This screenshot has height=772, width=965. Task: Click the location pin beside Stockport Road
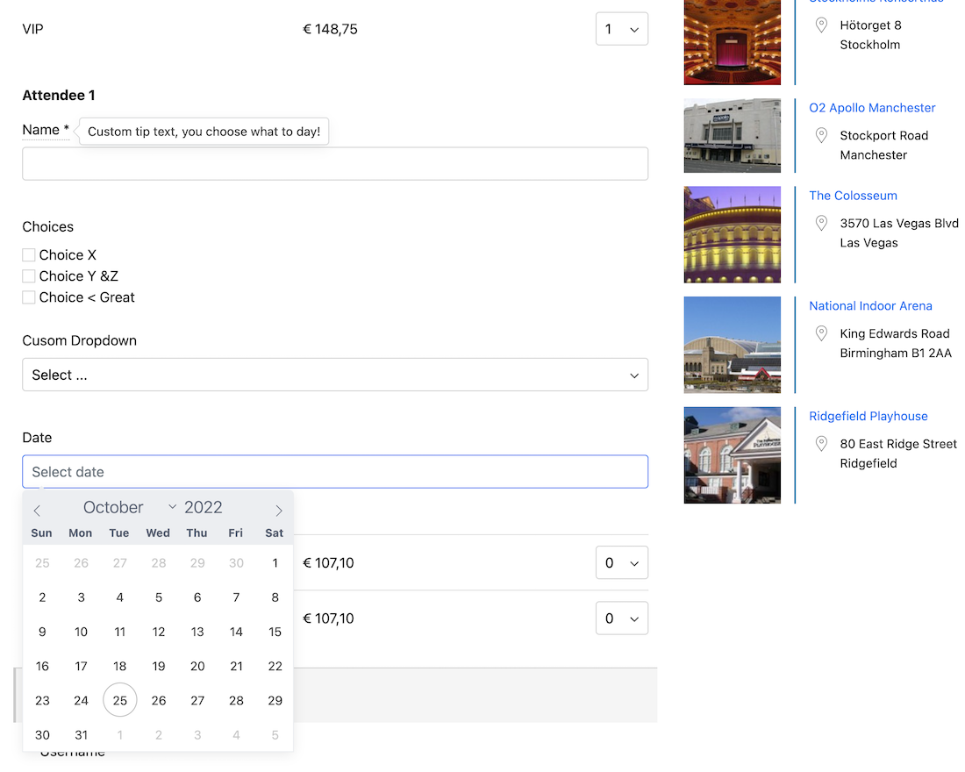click(x=821, y=135)
